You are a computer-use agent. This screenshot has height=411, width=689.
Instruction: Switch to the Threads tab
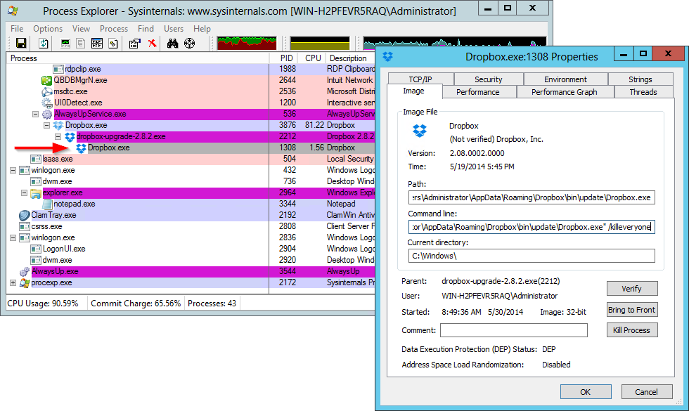[643, 92]
